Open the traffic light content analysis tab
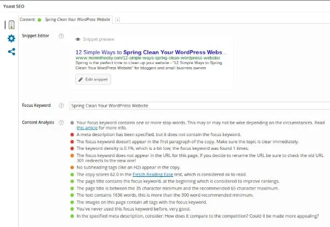Viewport: 330px width, 227px height. (x=12, y=25)
